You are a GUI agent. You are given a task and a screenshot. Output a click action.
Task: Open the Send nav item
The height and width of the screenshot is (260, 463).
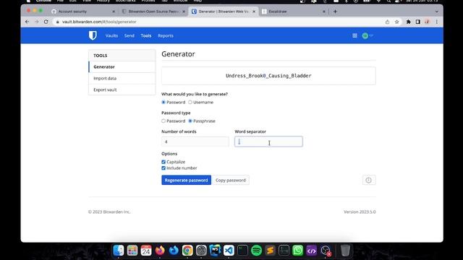[129, 35]
